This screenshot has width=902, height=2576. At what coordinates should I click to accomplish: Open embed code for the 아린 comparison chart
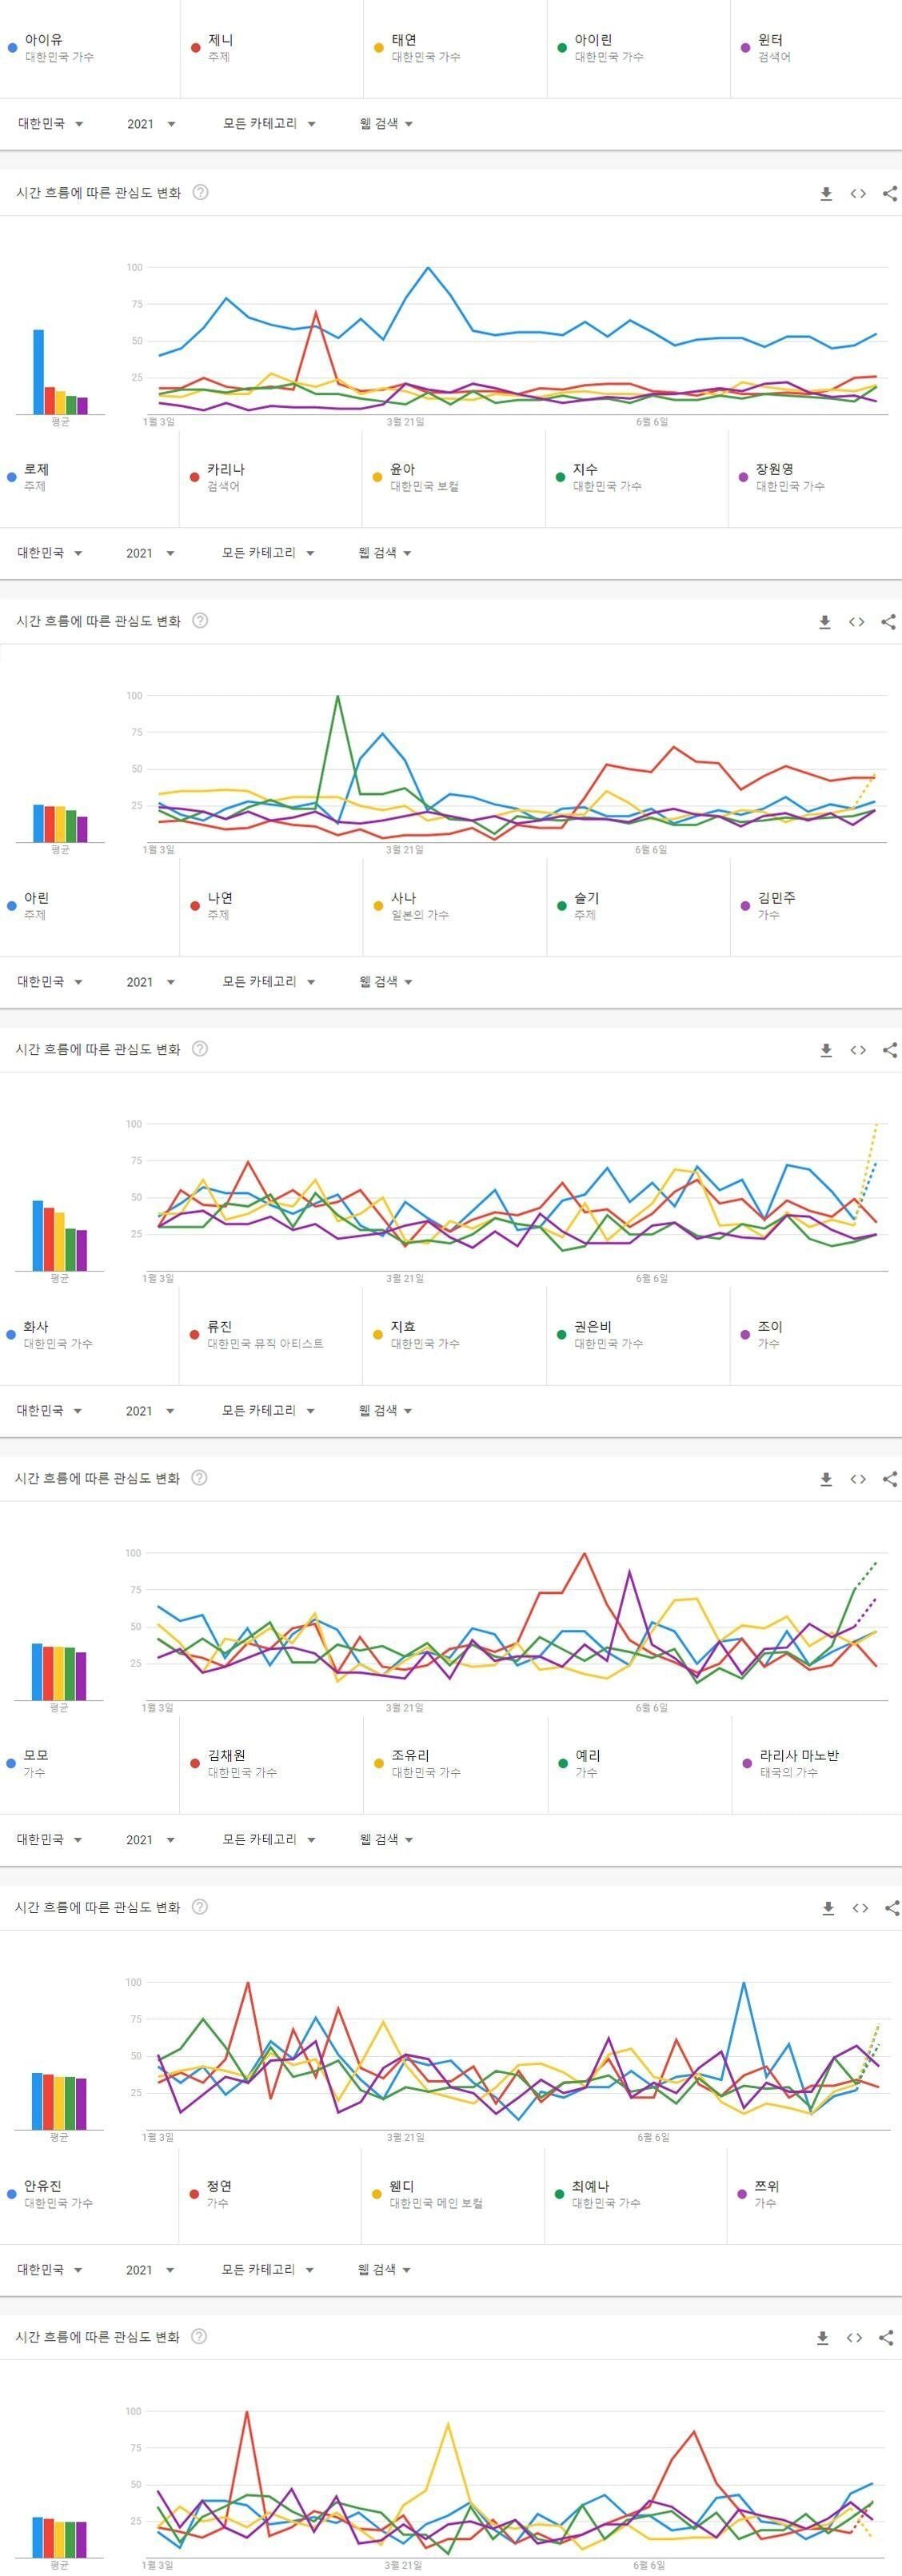[x=858, y=1050]
